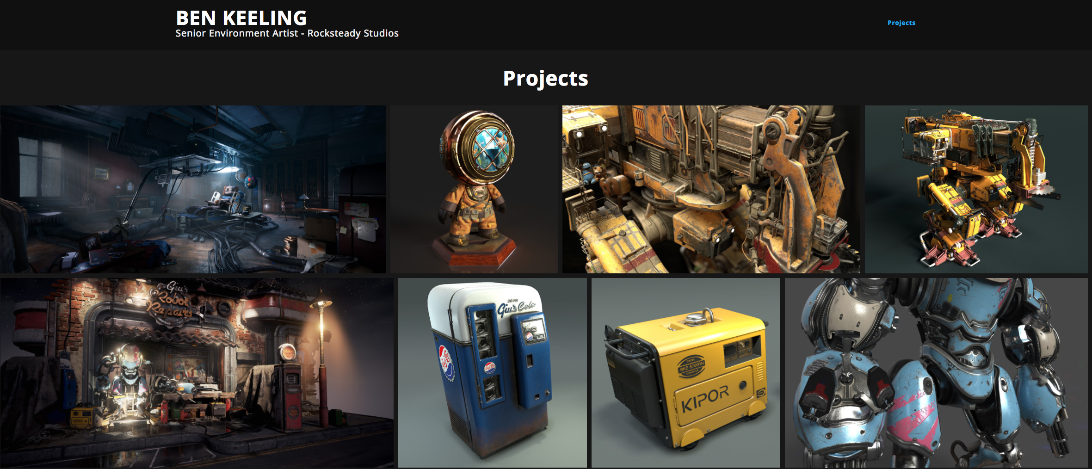Open the blue Gus's Cola vending machine

492,372
